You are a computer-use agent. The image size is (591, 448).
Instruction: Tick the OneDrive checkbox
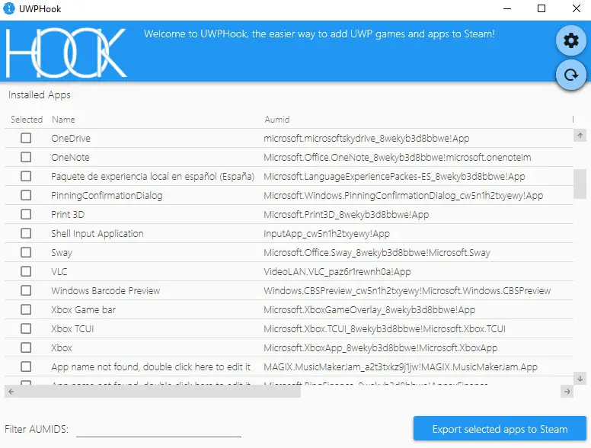(x=26, y=138)
